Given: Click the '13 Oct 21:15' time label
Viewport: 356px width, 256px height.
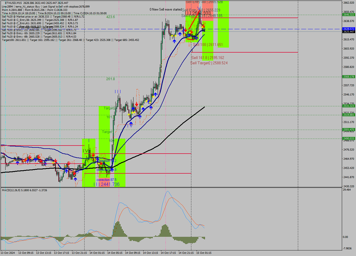Looking at the screenshot, I should [79, 253].
